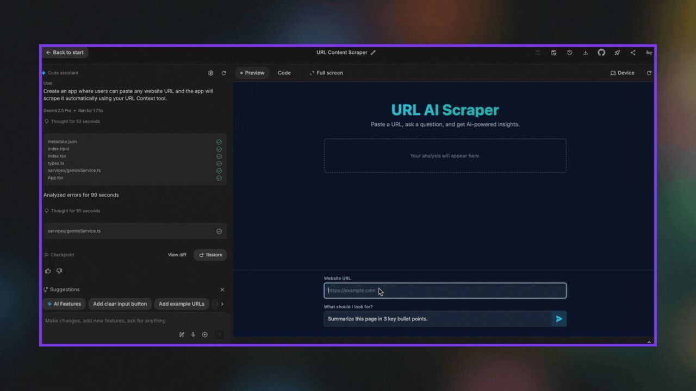Reset the conversation with refresh icon beside gear

(223, 73)
